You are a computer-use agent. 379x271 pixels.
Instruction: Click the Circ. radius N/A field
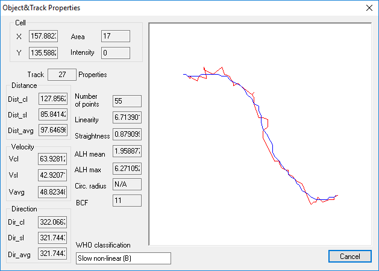pos(127,184)
